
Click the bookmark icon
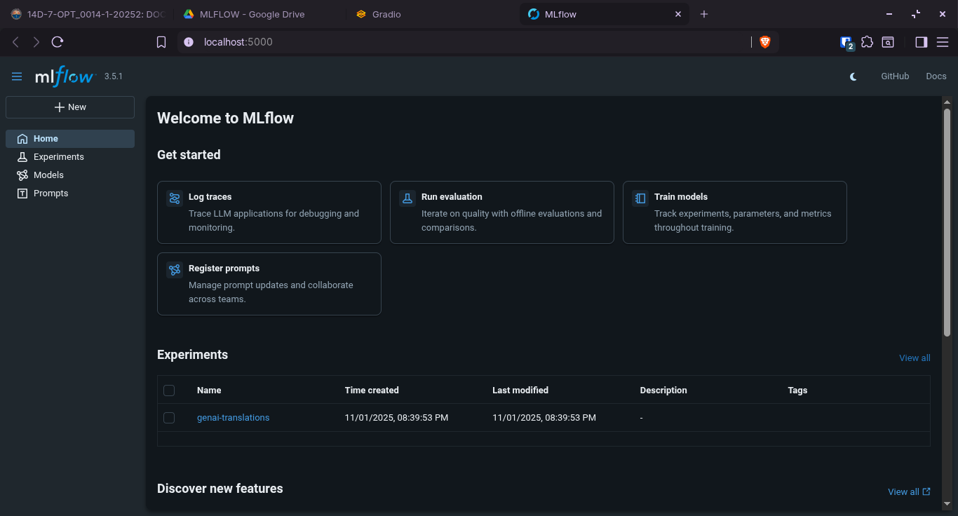tap(161, 42)
